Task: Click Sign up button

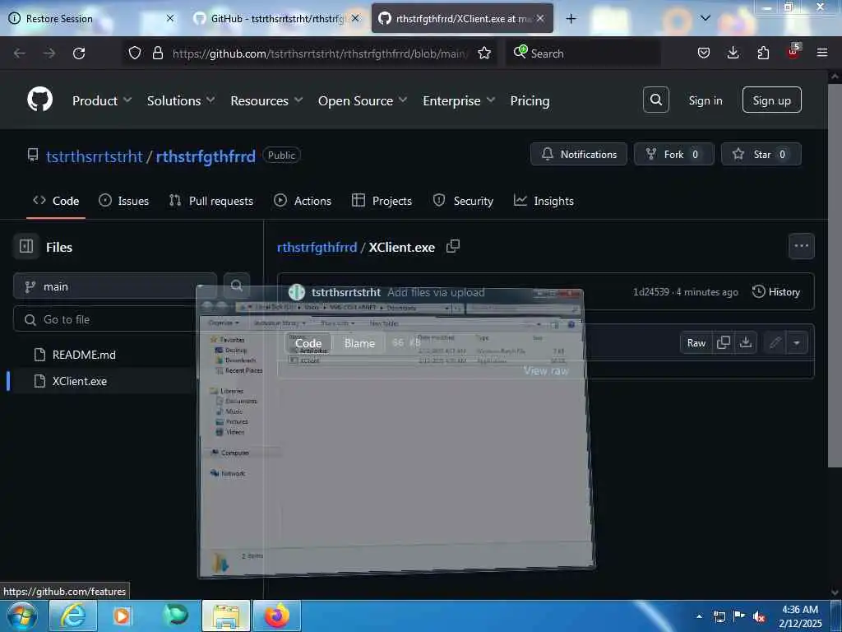Action: tap(771, 100)
